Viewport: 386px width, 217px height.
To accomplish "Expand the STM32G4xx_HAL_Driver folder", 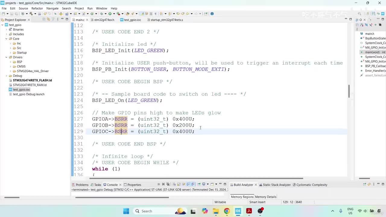I will (x=11, y=71).
